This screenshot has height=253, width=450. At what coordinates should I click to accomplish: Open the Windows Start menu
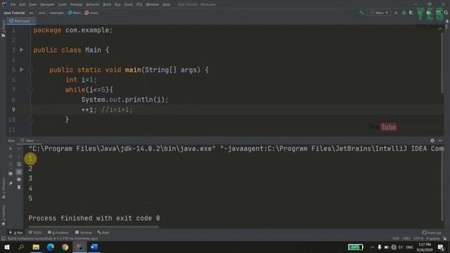tap(6, 247)
